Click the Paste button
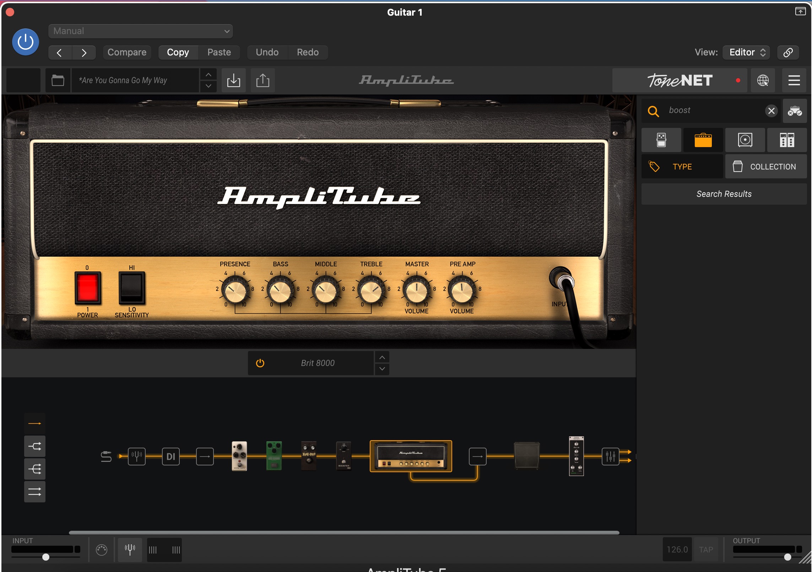 tap(219, 53)
